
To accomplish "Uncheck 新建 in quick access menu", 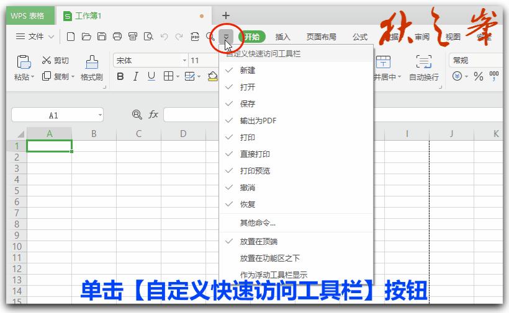I will (x=296, y=70).
